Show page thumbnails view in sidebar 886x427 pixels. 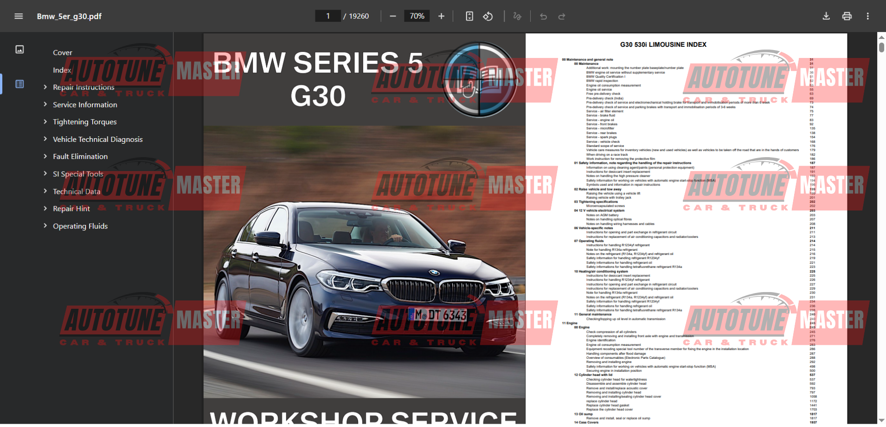[x=19, y=50]
